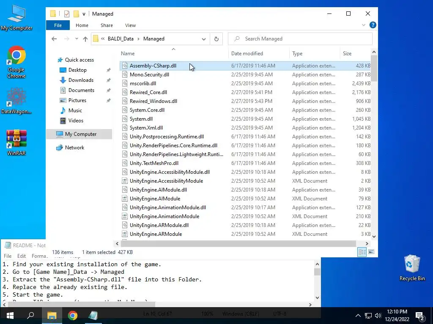
Task: Click file list scroll down arrow
Action: pyautogui.click(x=374, y=236)
